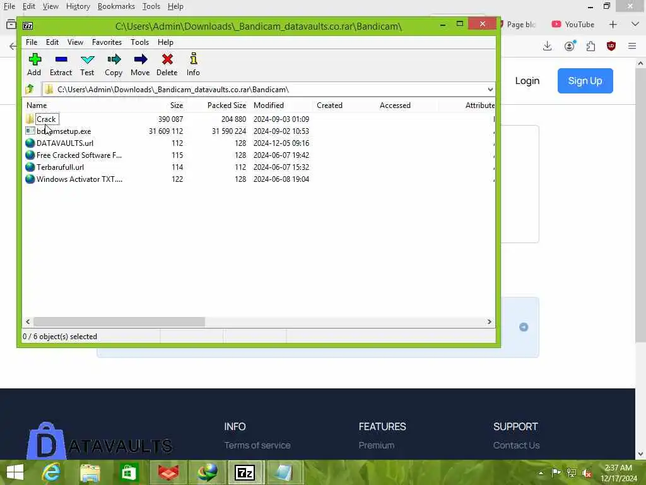This screenshot has width=646, height=485.
Task: Open the Info toolbar button
Action: pyautogui.click(x=193, y=64)
